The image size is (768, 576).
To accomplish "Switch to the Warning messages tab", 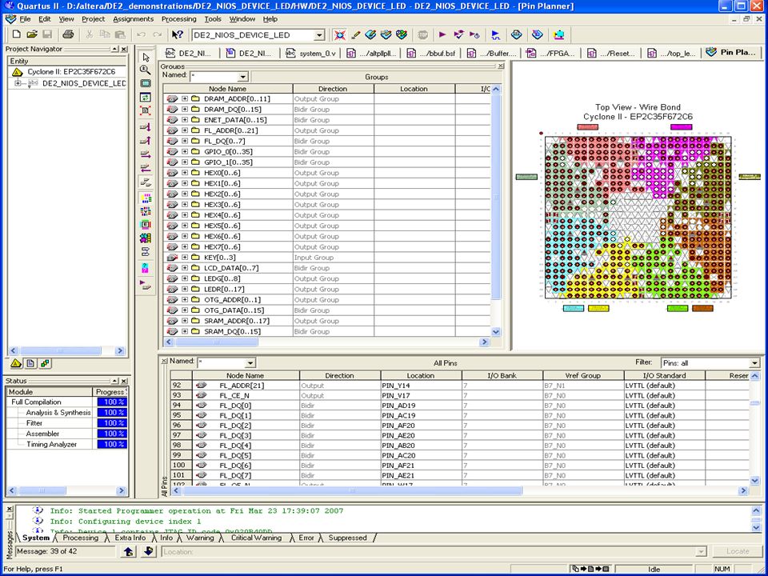I will 200,538.
